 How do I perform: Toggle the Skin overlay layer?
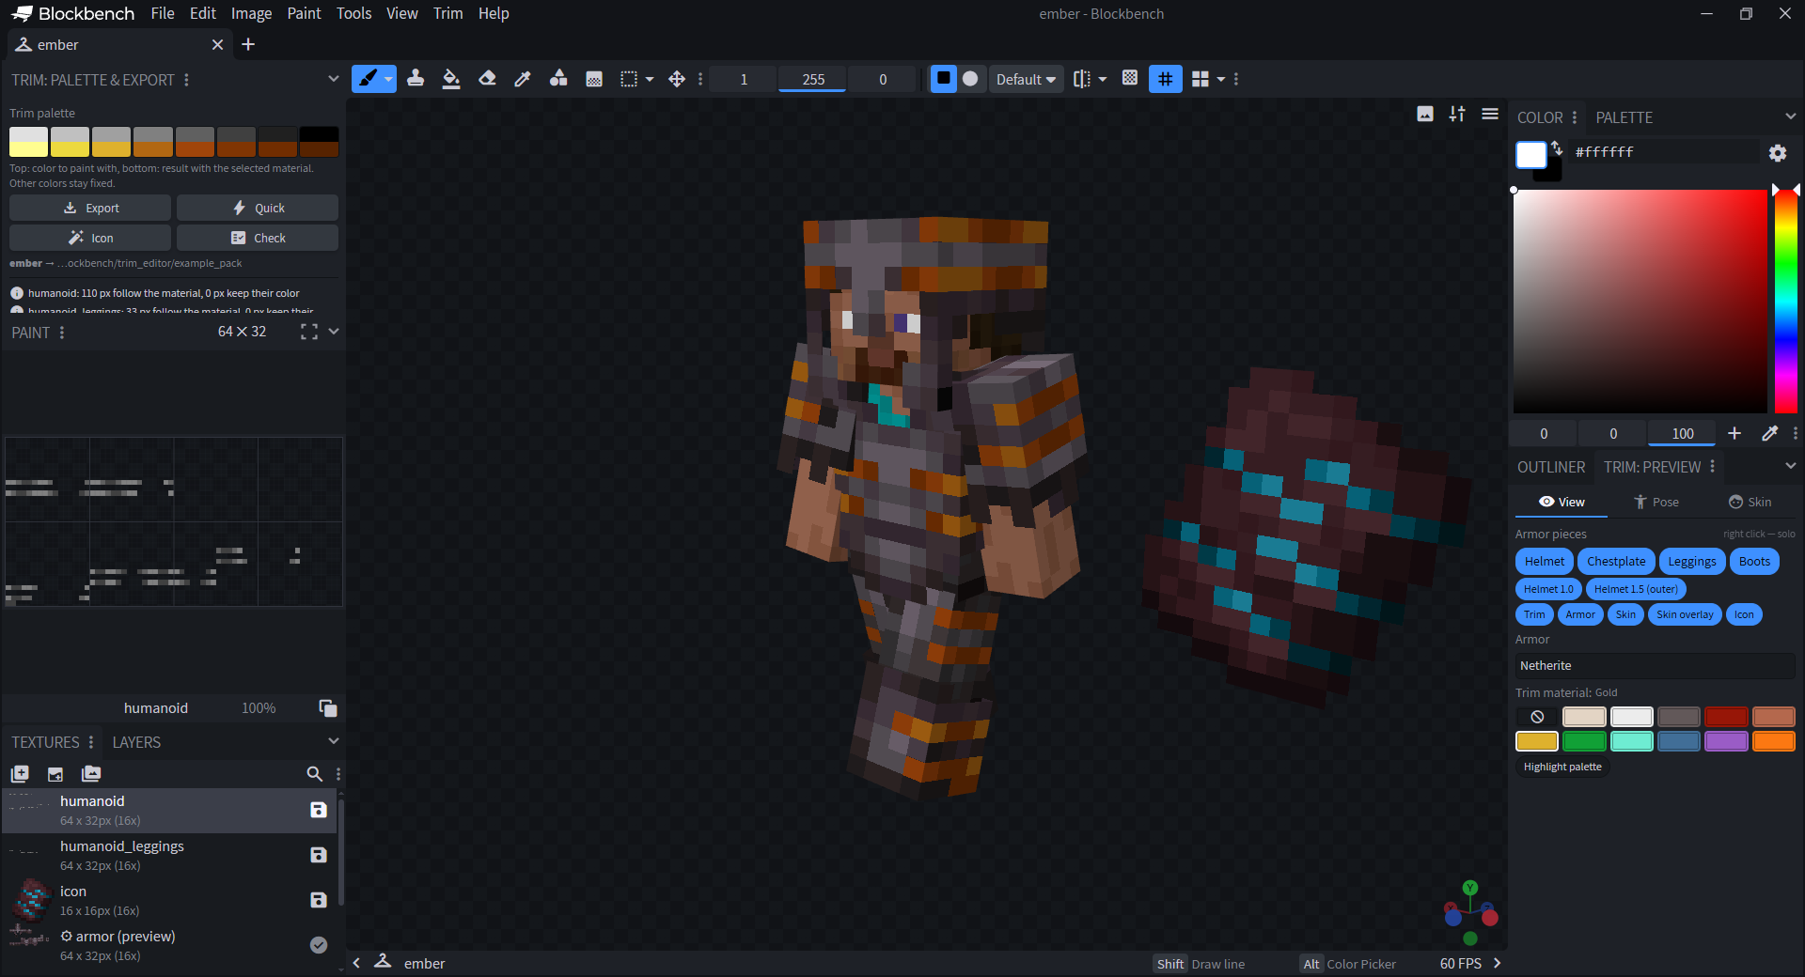tap(1685, 614)
